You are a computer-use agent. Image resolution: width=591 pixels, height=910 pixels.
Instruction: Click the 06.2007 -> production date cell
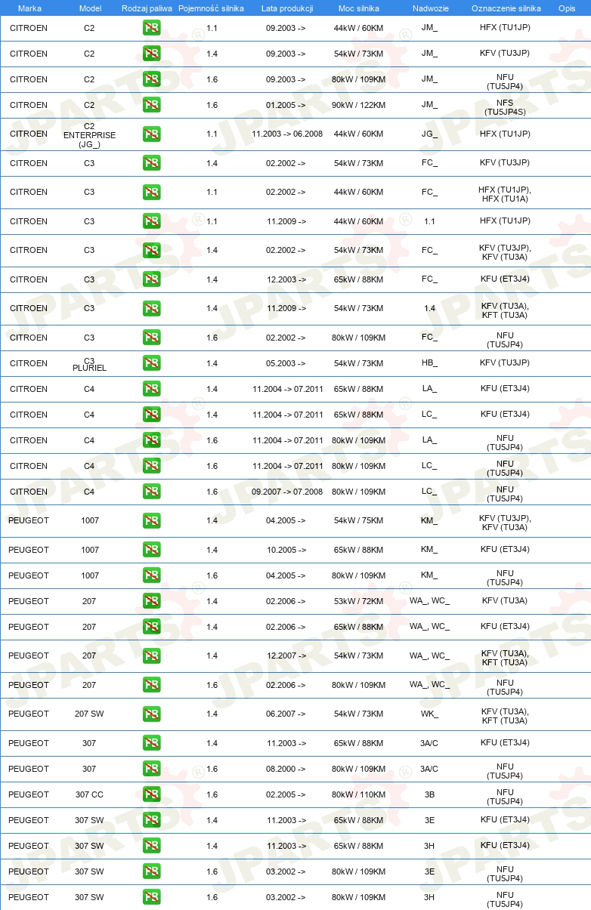286,714
